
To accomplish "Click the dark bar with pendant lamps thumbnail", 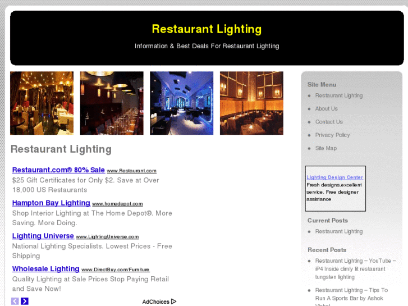I will (x=112, y=103).
